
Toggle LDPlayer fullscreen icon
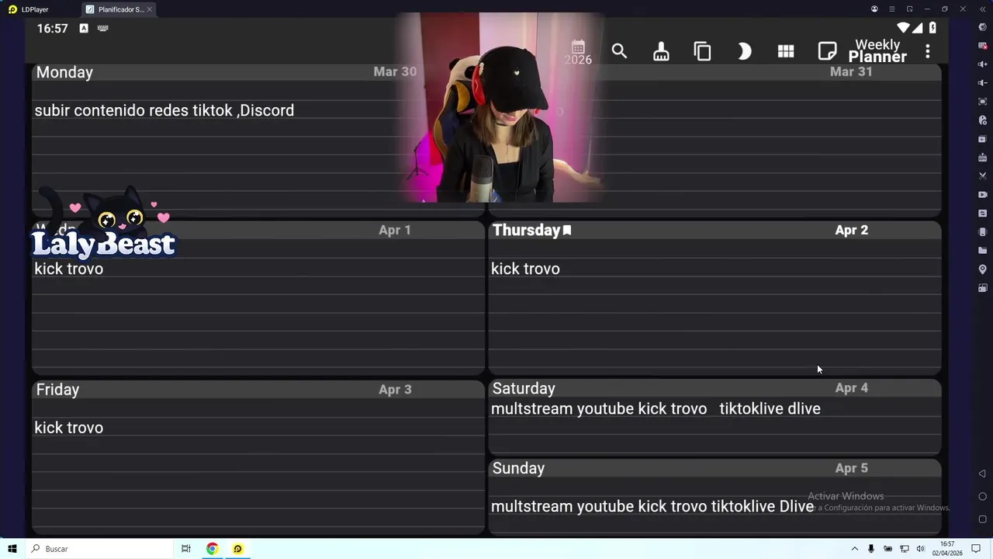[983, 102]
